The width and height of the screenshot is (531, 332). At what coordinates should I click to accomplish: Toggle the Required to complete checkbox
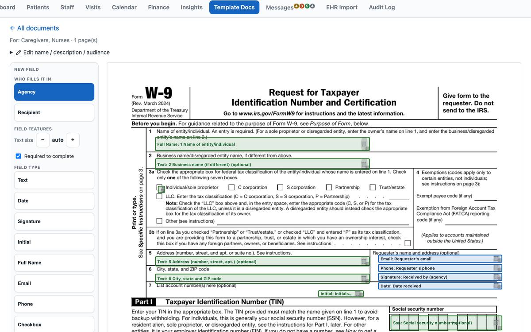18,156
